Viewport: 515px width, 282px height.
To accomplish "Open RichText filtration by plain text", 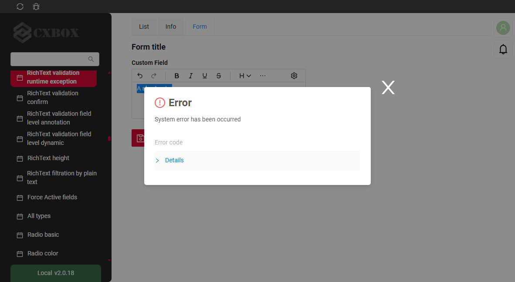I will [x=54, y=178].
